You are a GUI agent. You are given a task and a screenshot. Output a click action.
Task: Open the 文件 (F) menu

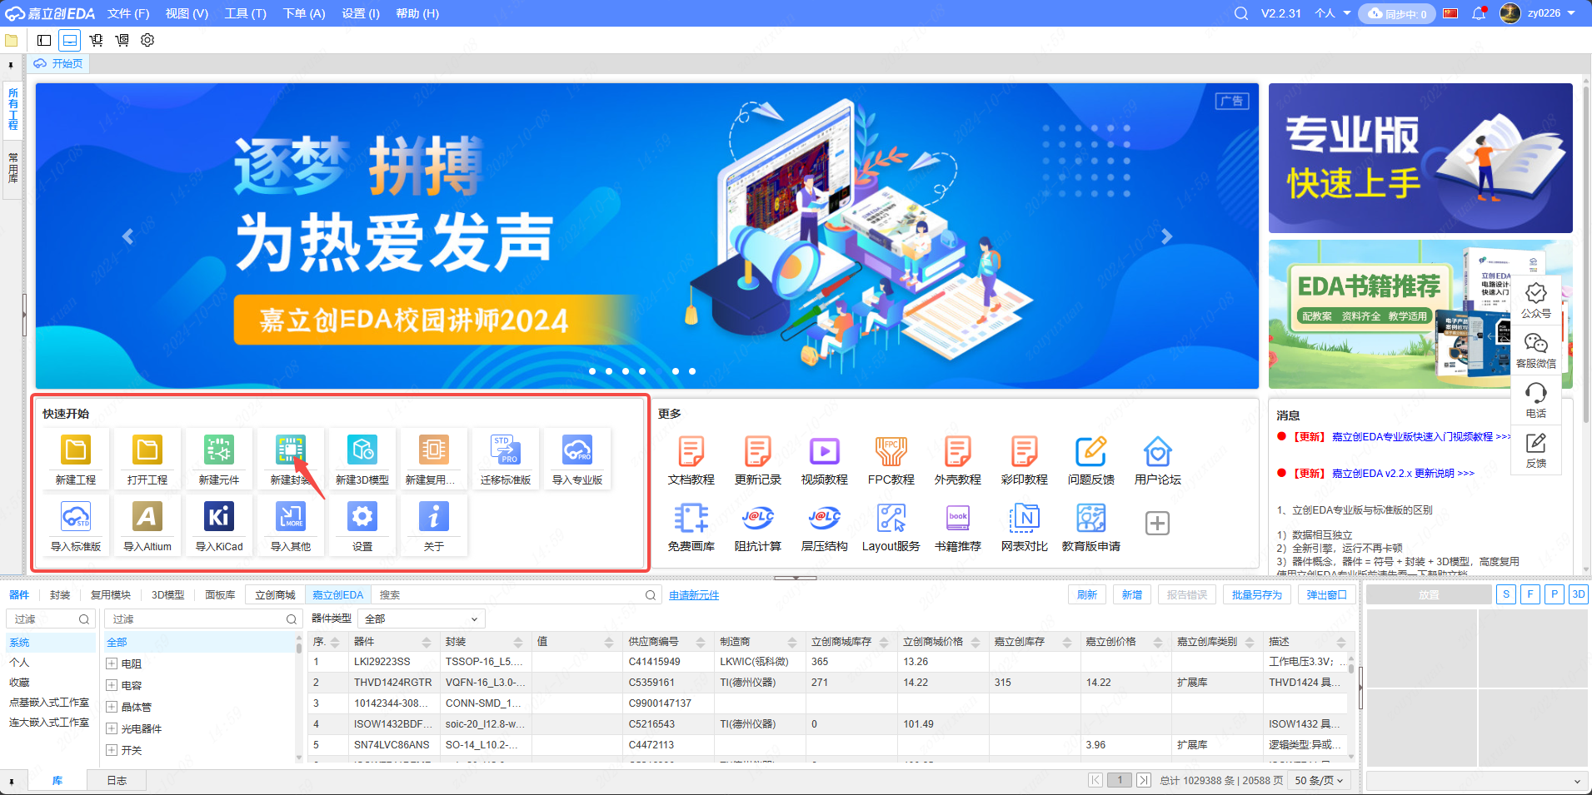pyautogui.click(x=128, y=13)
